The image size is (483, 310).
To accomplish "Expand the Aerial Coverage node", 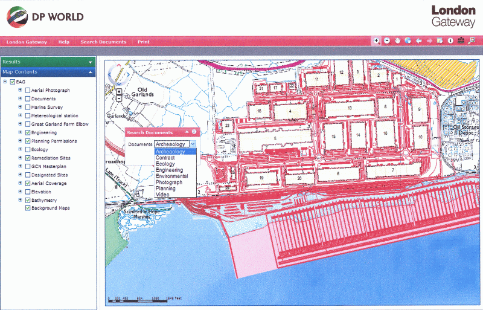I will click(x=20, y=183).
